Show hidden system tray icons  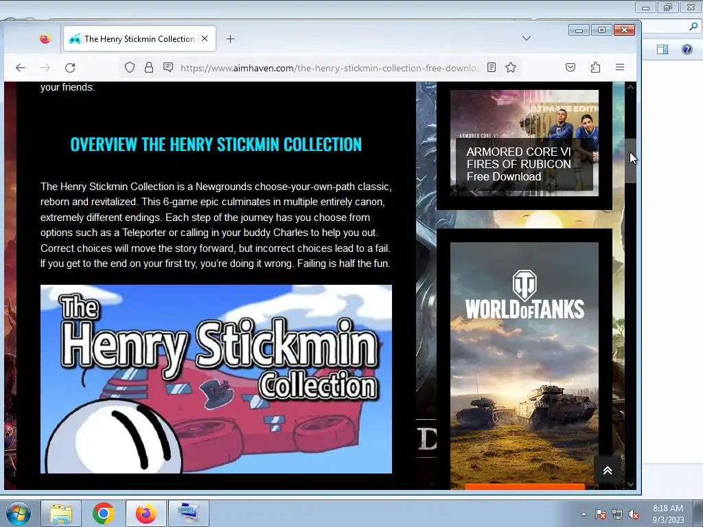click(x=584, y=514)
